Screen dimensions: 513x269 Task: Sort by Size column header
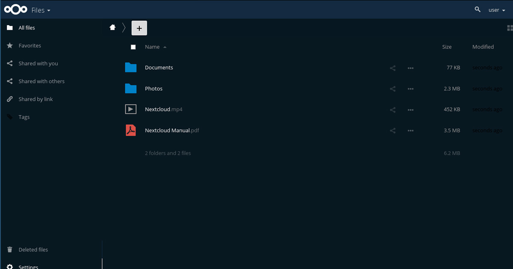pyautogui.click(x=447, y=47)
